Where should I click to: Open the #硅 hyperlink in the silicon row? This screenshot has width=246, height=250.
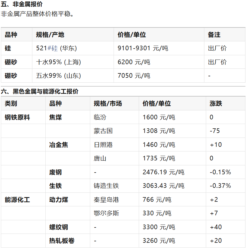tap(52, 48)
